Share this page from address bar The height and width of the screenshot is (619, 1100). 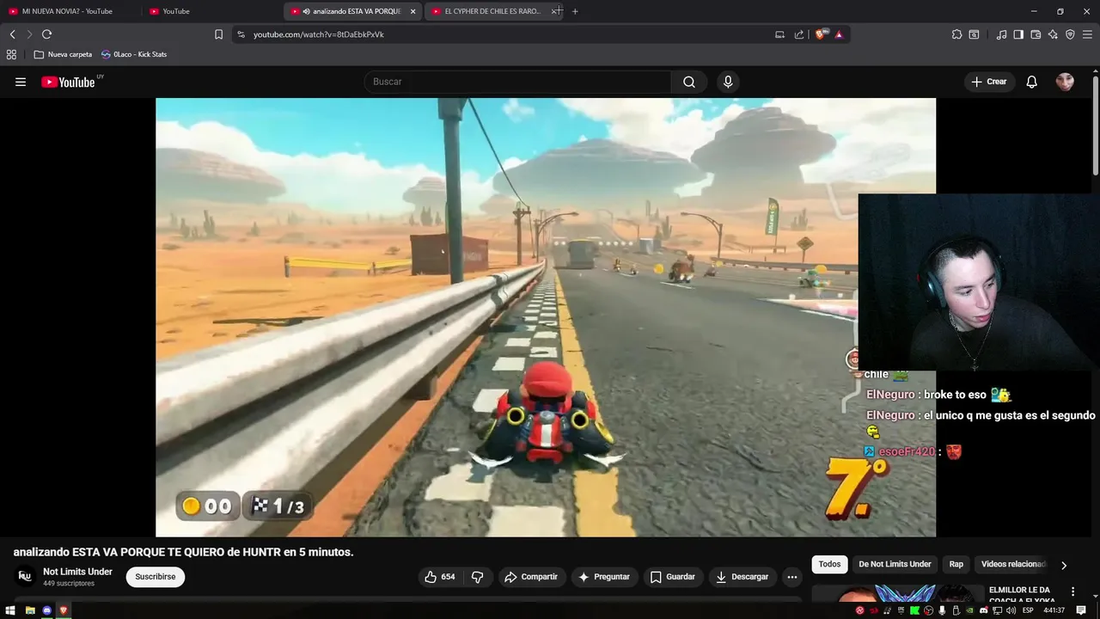[799, 34]
